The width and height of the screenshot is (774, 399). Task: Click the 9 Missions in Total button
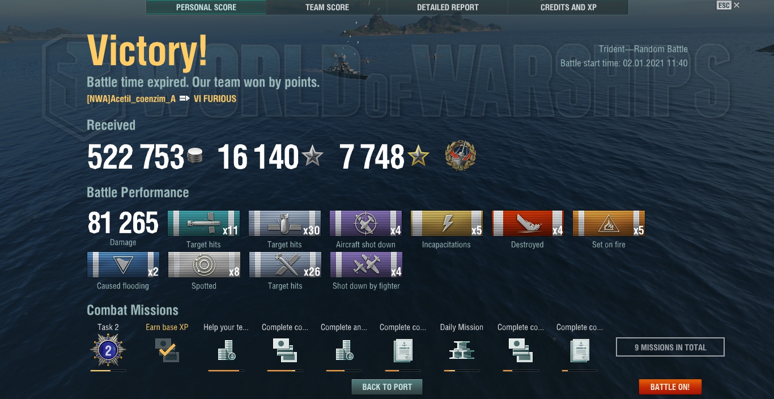[670, 347]
